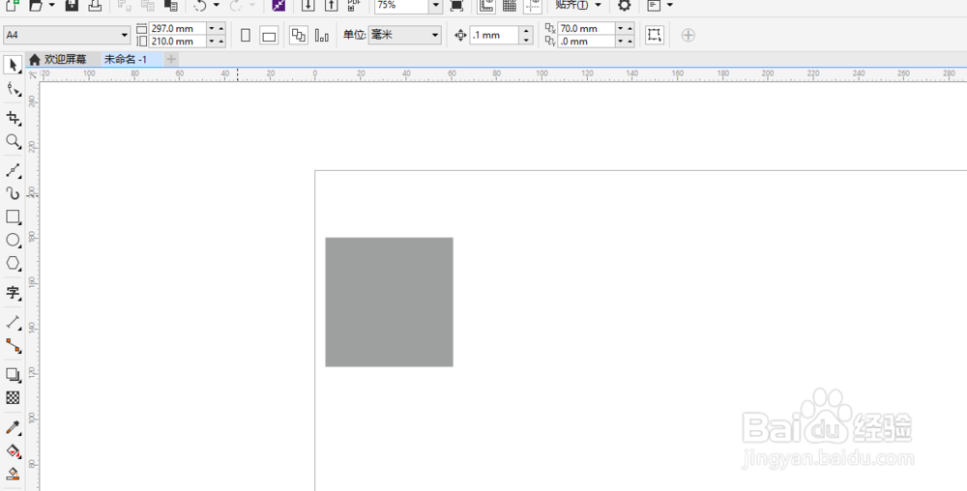Viewport: 967px width, 491px height.
Task: Click the page height 210.0 mm field
Action: pyautogui.click(x=178, y=42)
